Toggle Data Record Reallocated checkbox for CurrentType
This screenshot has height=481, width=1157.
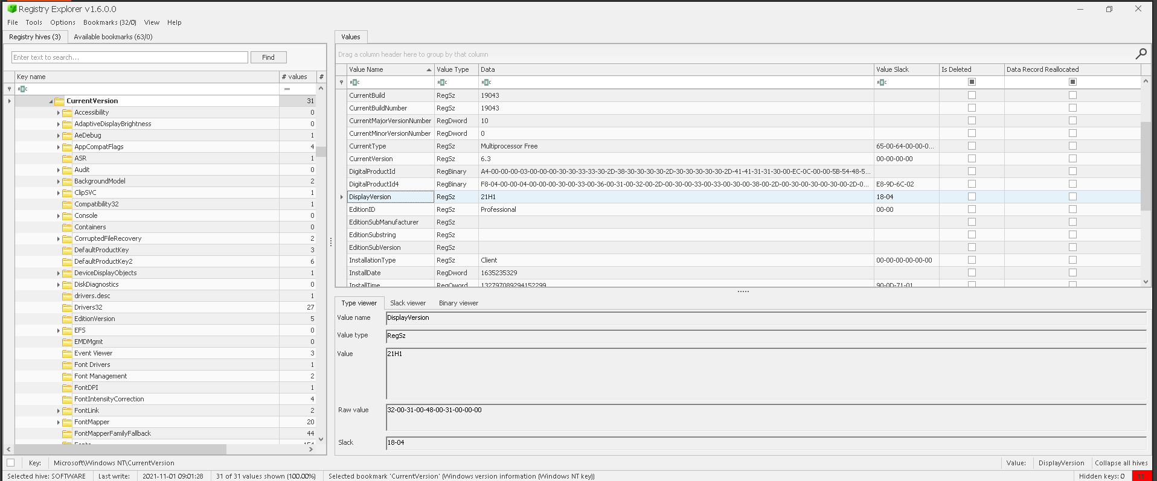pos(1072,146)
